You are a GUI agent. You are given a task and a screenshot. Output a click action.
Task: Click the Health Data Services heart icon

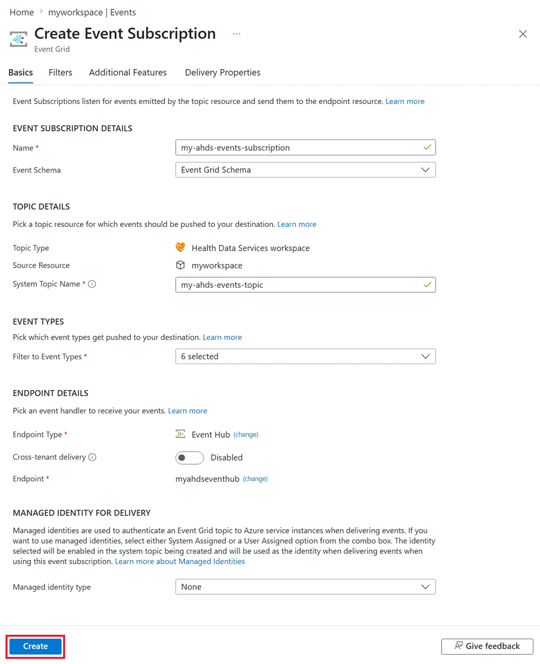(x=181, y=247)
